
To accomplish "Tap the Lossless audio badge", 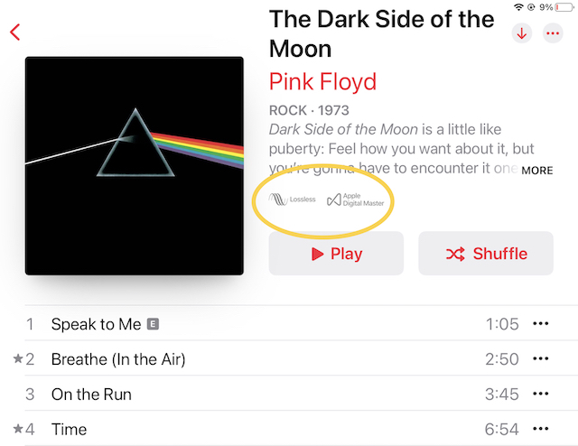I will 291,200.
